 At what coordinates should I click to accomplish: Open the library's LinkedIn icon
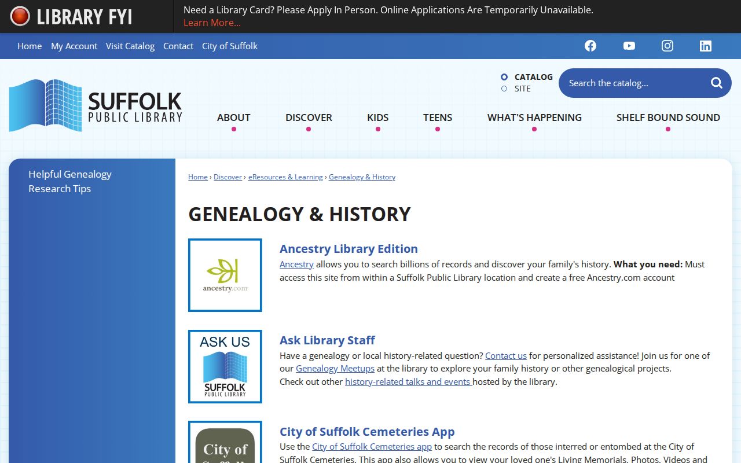pyautogui.click(x=706, y=46)
